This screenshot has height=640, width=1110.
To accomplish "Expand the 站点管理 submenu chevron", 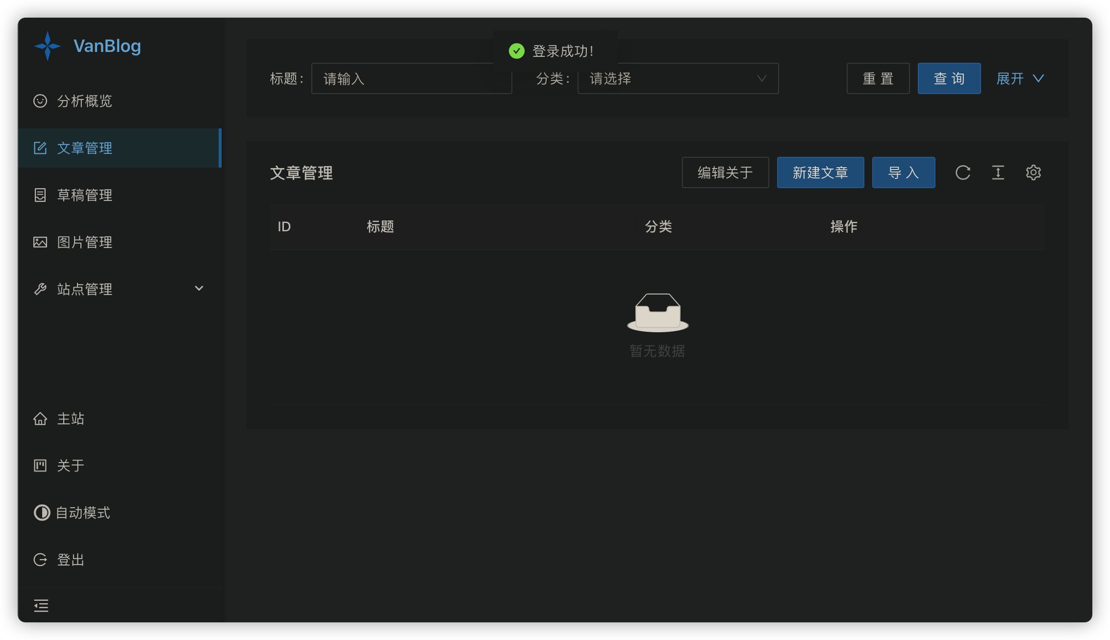I will pos(199,289).
